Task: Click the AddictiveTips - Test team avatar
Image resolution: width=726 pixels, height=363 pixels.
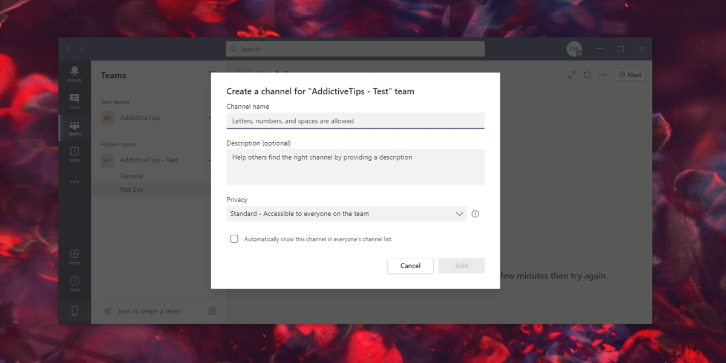Action: pyautogui.click(x=107, y=160)
